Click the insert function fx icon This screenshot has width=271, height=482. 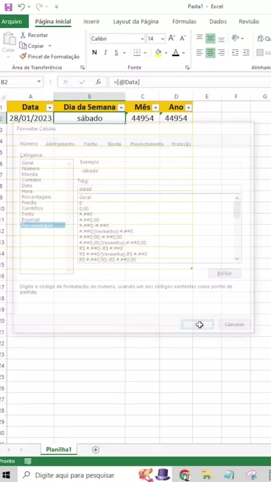[98, 82]
